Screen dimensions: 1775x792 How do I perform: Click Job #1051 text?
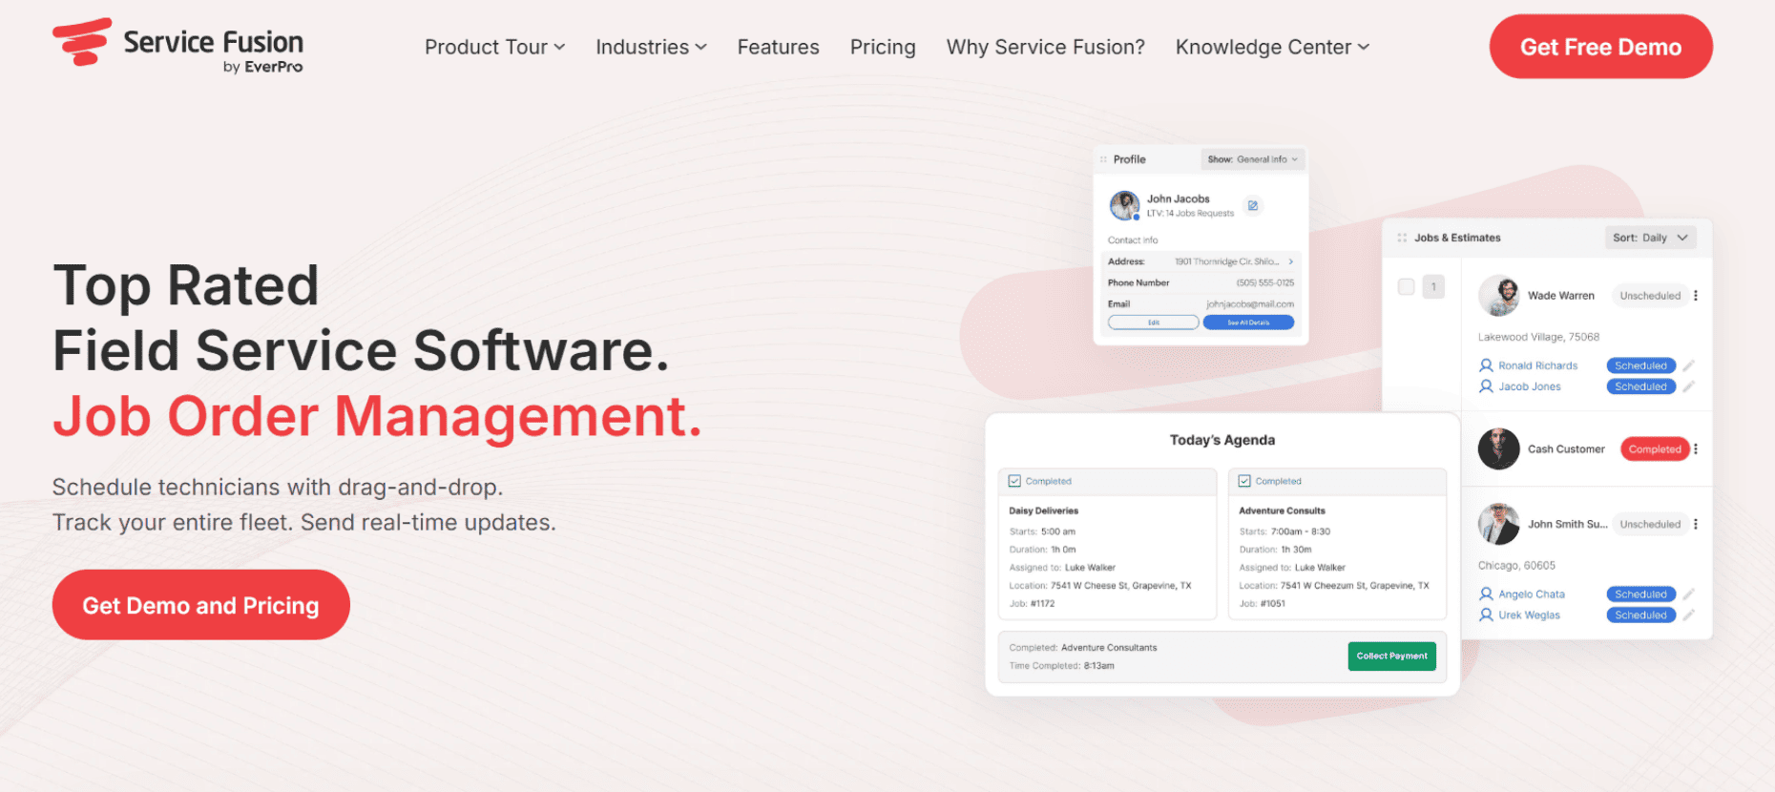point(1262,603)
